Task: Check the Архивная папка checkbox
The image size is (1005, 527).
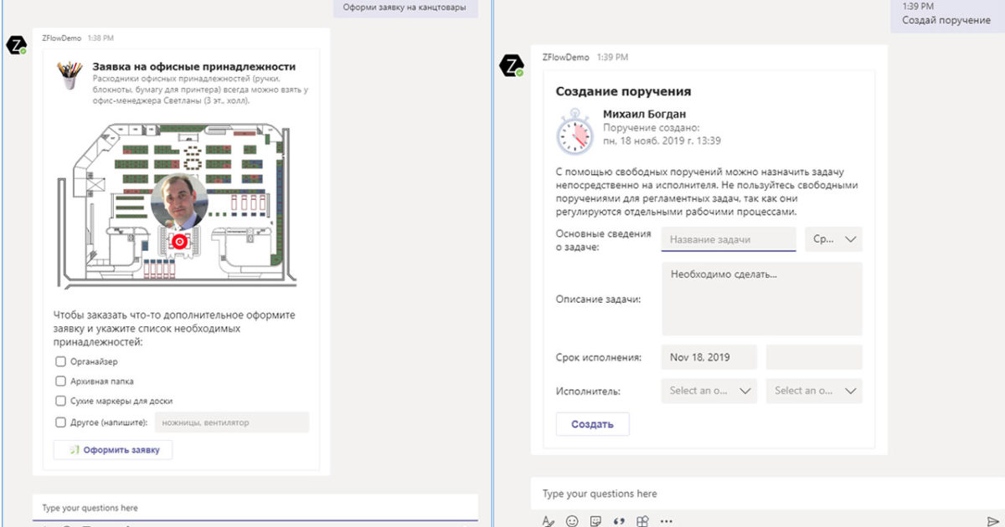Action: pyautogui.click(x=60, y=382)
